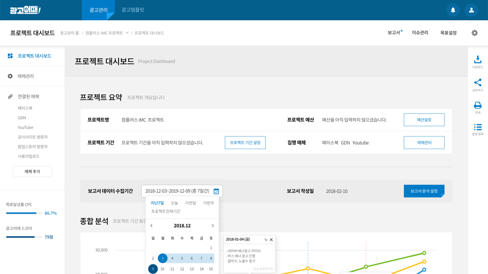Click the 매체 추가 button
Screen dimensions: 488x274
pos(33,172)
